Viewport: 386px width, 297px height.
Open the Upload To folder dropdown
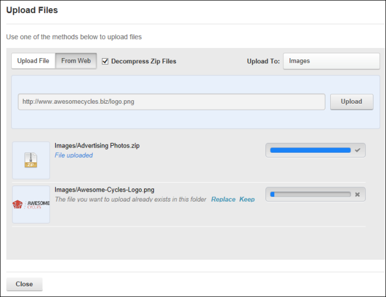click(331, 61)
